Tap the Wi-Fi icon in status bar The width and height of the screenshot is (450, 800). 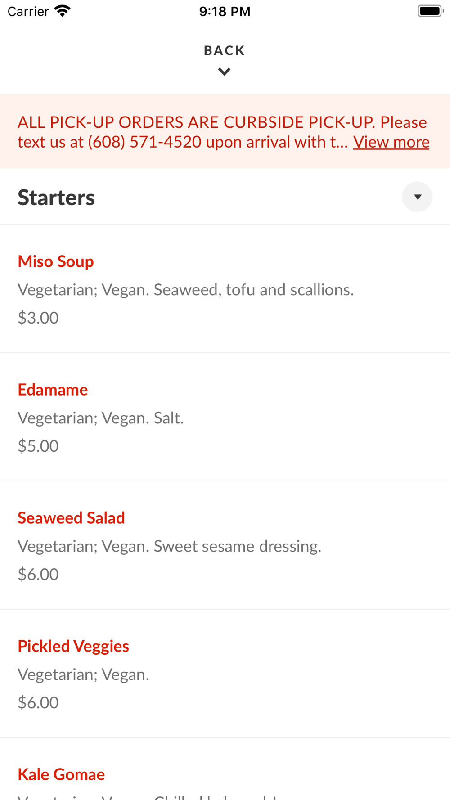63,11
